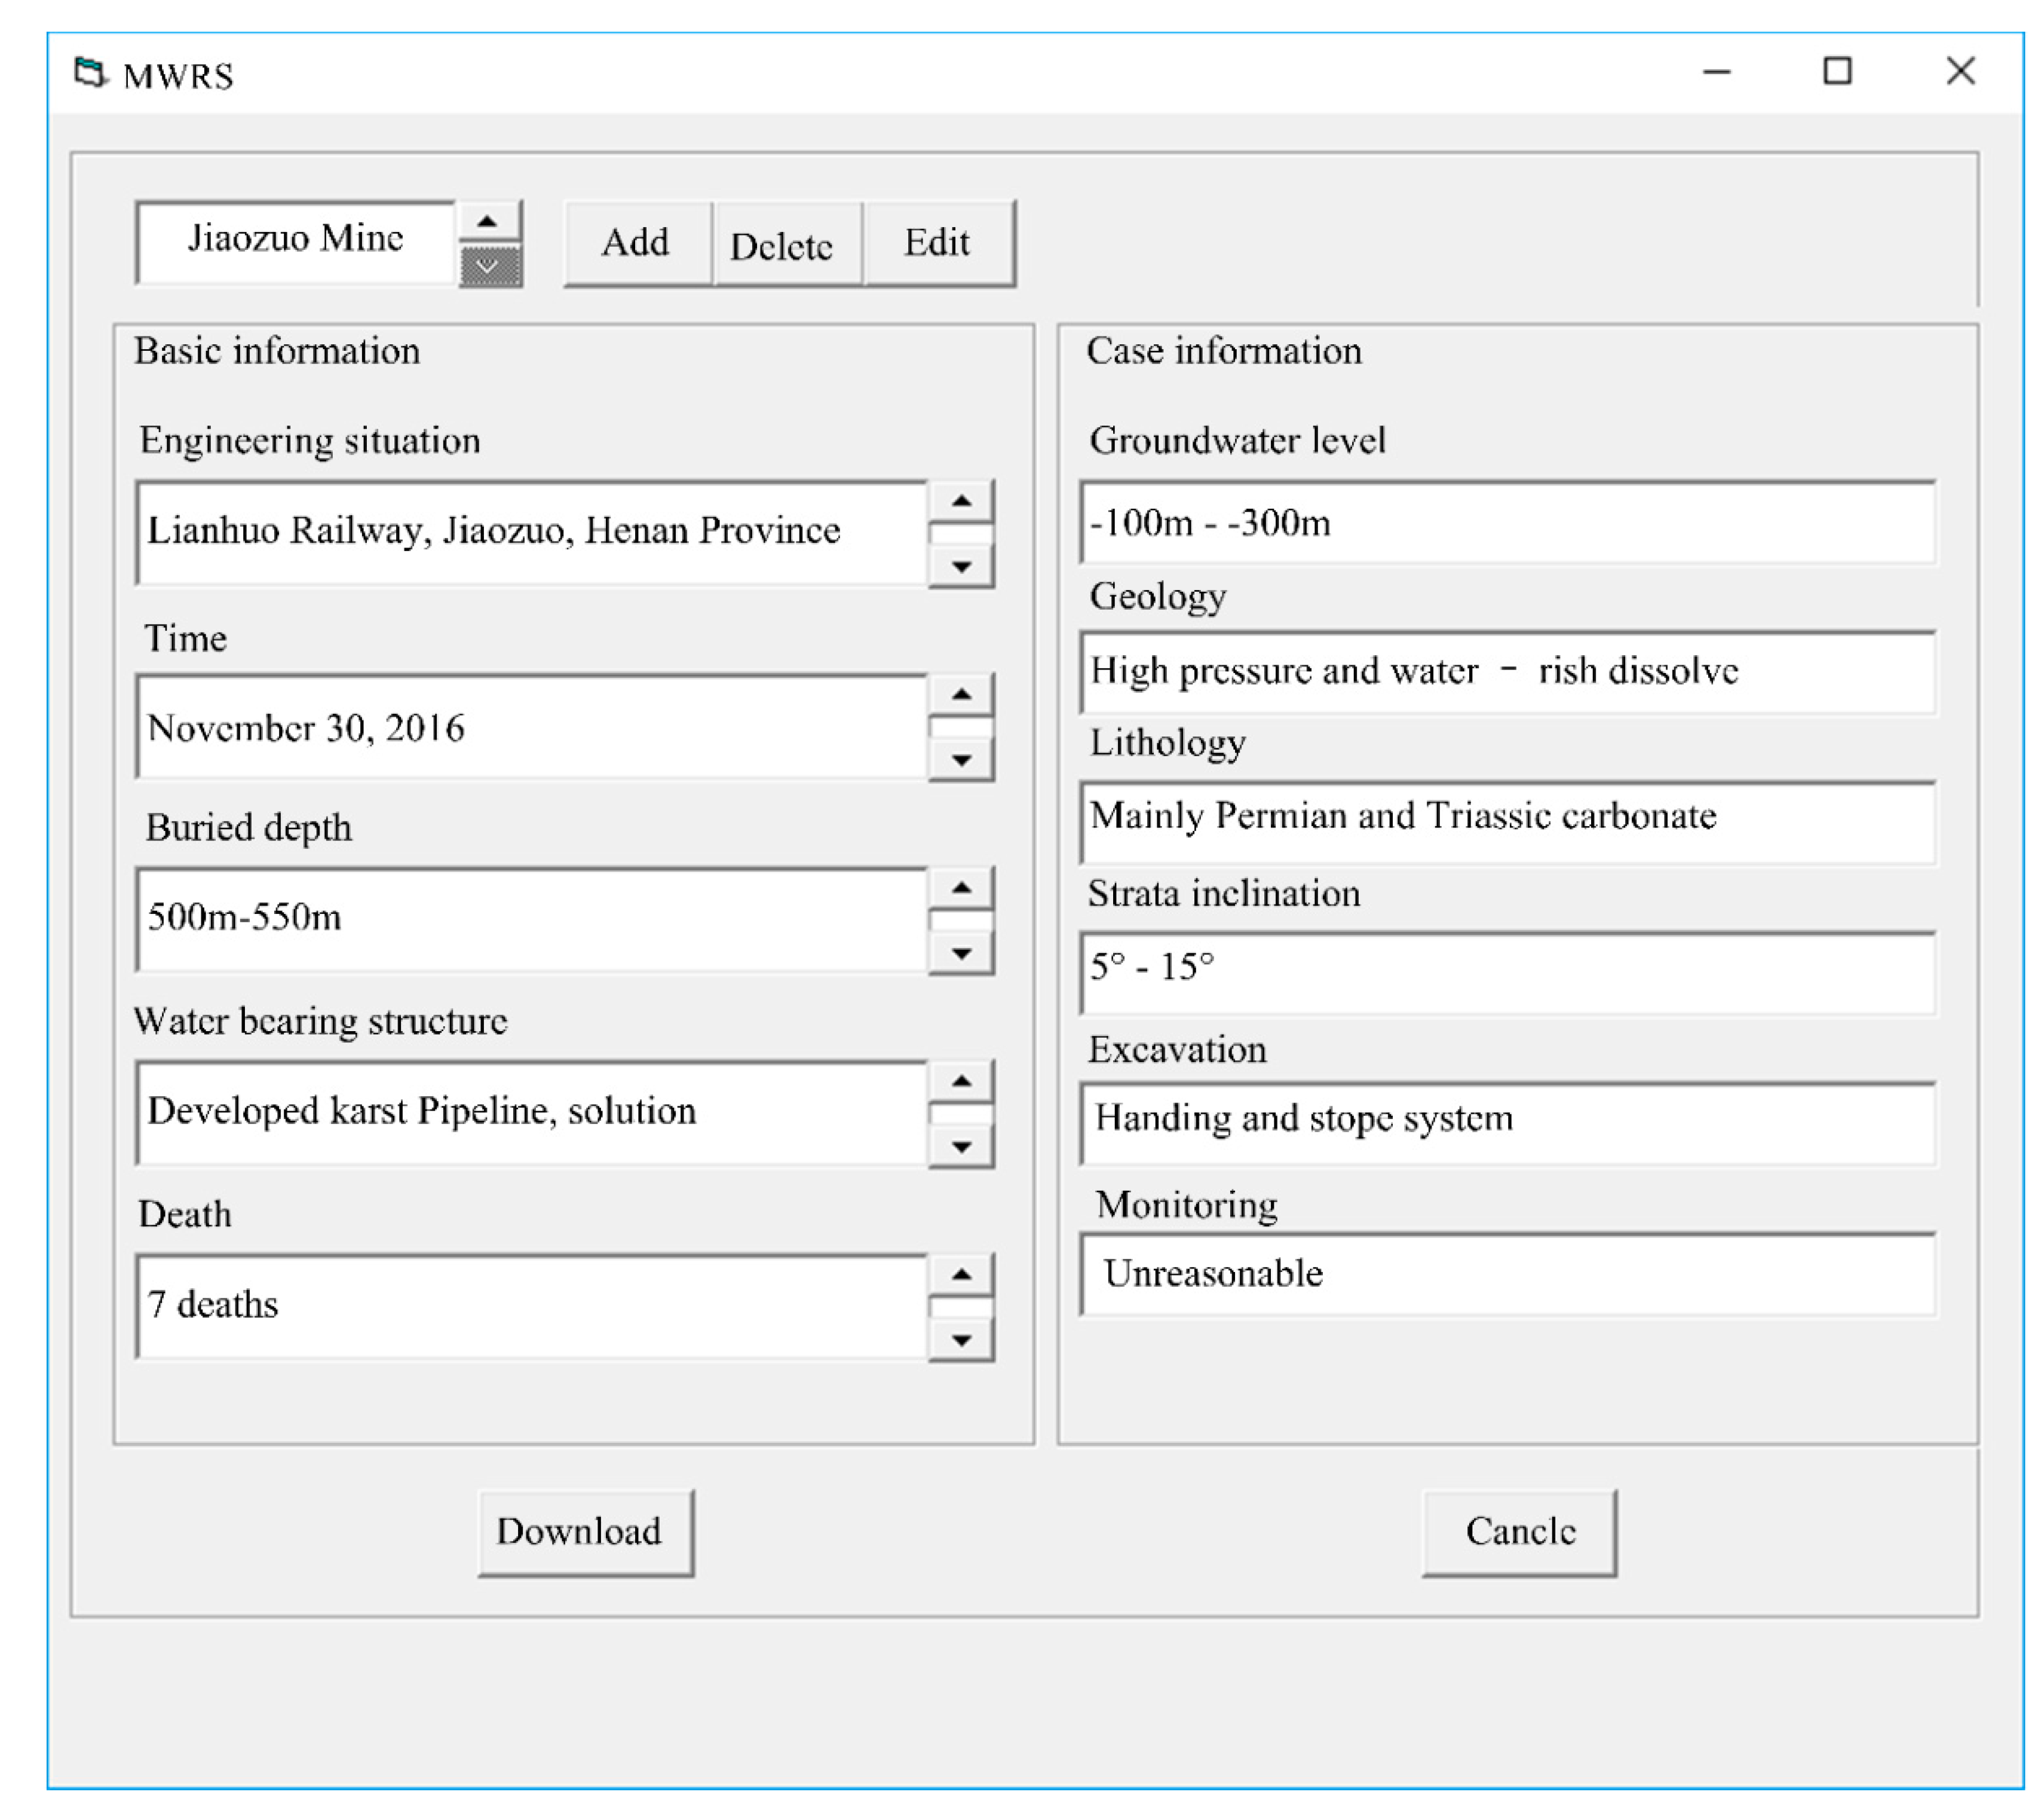Click up arrow beside Water bearing structure
2044x1810 pixels.
(x=961, y=1081)
